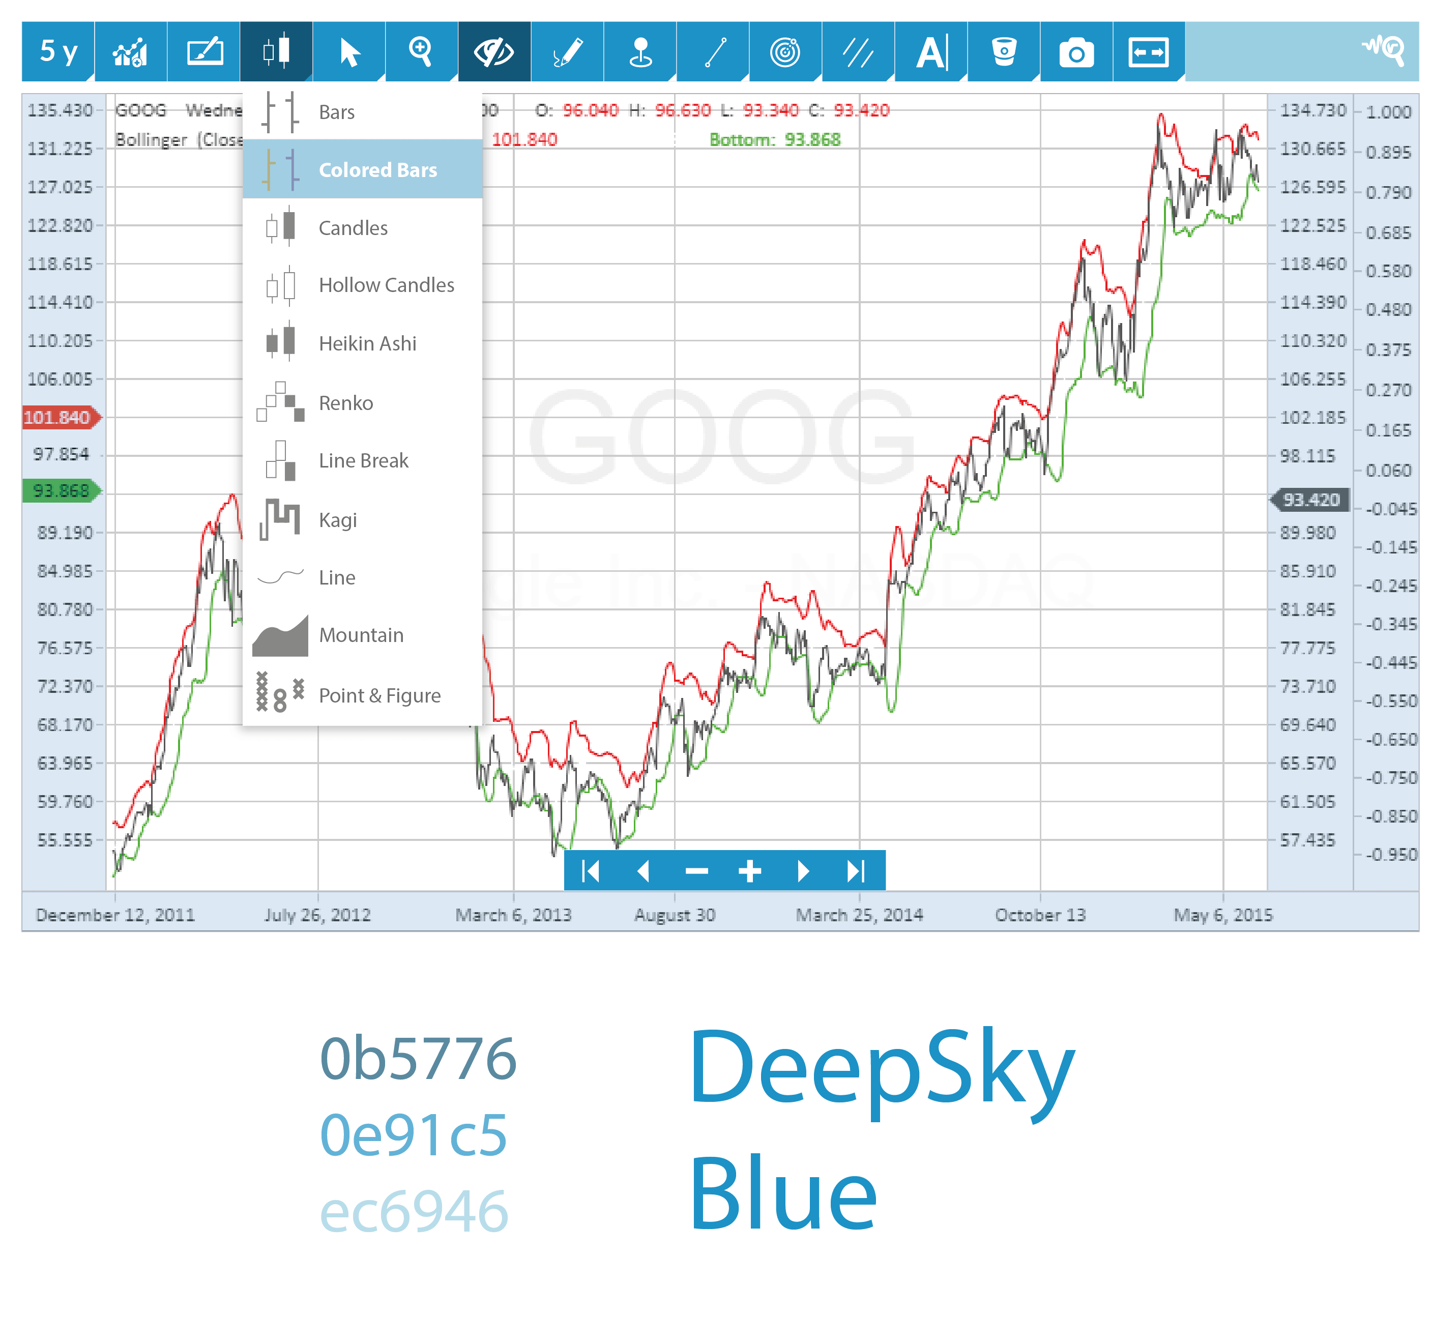Toggle the crossed-eye visibility button

point(494,52)
